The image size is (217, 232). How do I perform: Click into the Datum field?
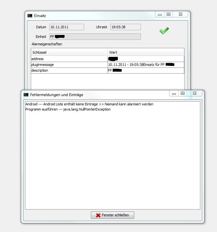(66, 27)
